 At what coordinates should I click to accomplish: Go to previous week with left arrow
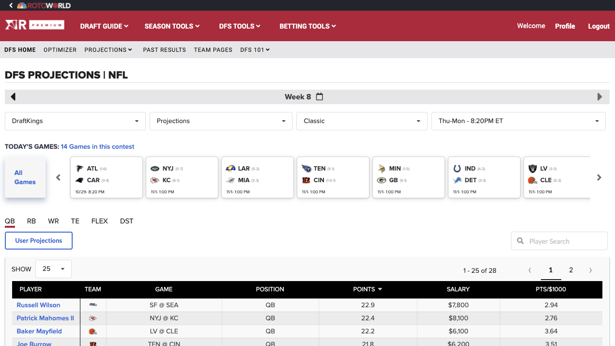[x=13, y=97]
